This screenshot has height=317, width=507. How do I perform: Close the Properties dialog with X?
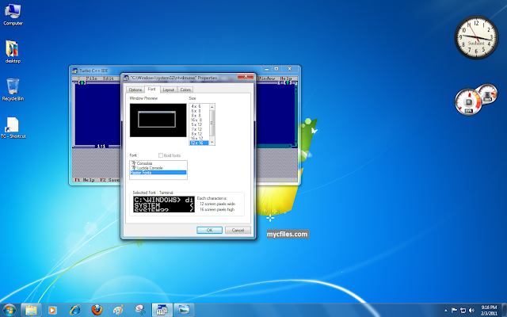click(246, 76)
